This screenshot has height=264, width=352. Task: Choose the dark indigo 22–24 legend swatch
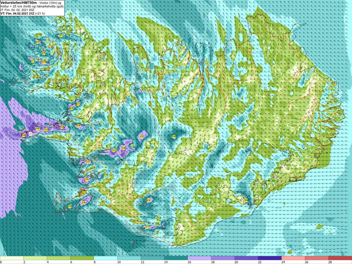pyautogui.click(x=270, y=258)
